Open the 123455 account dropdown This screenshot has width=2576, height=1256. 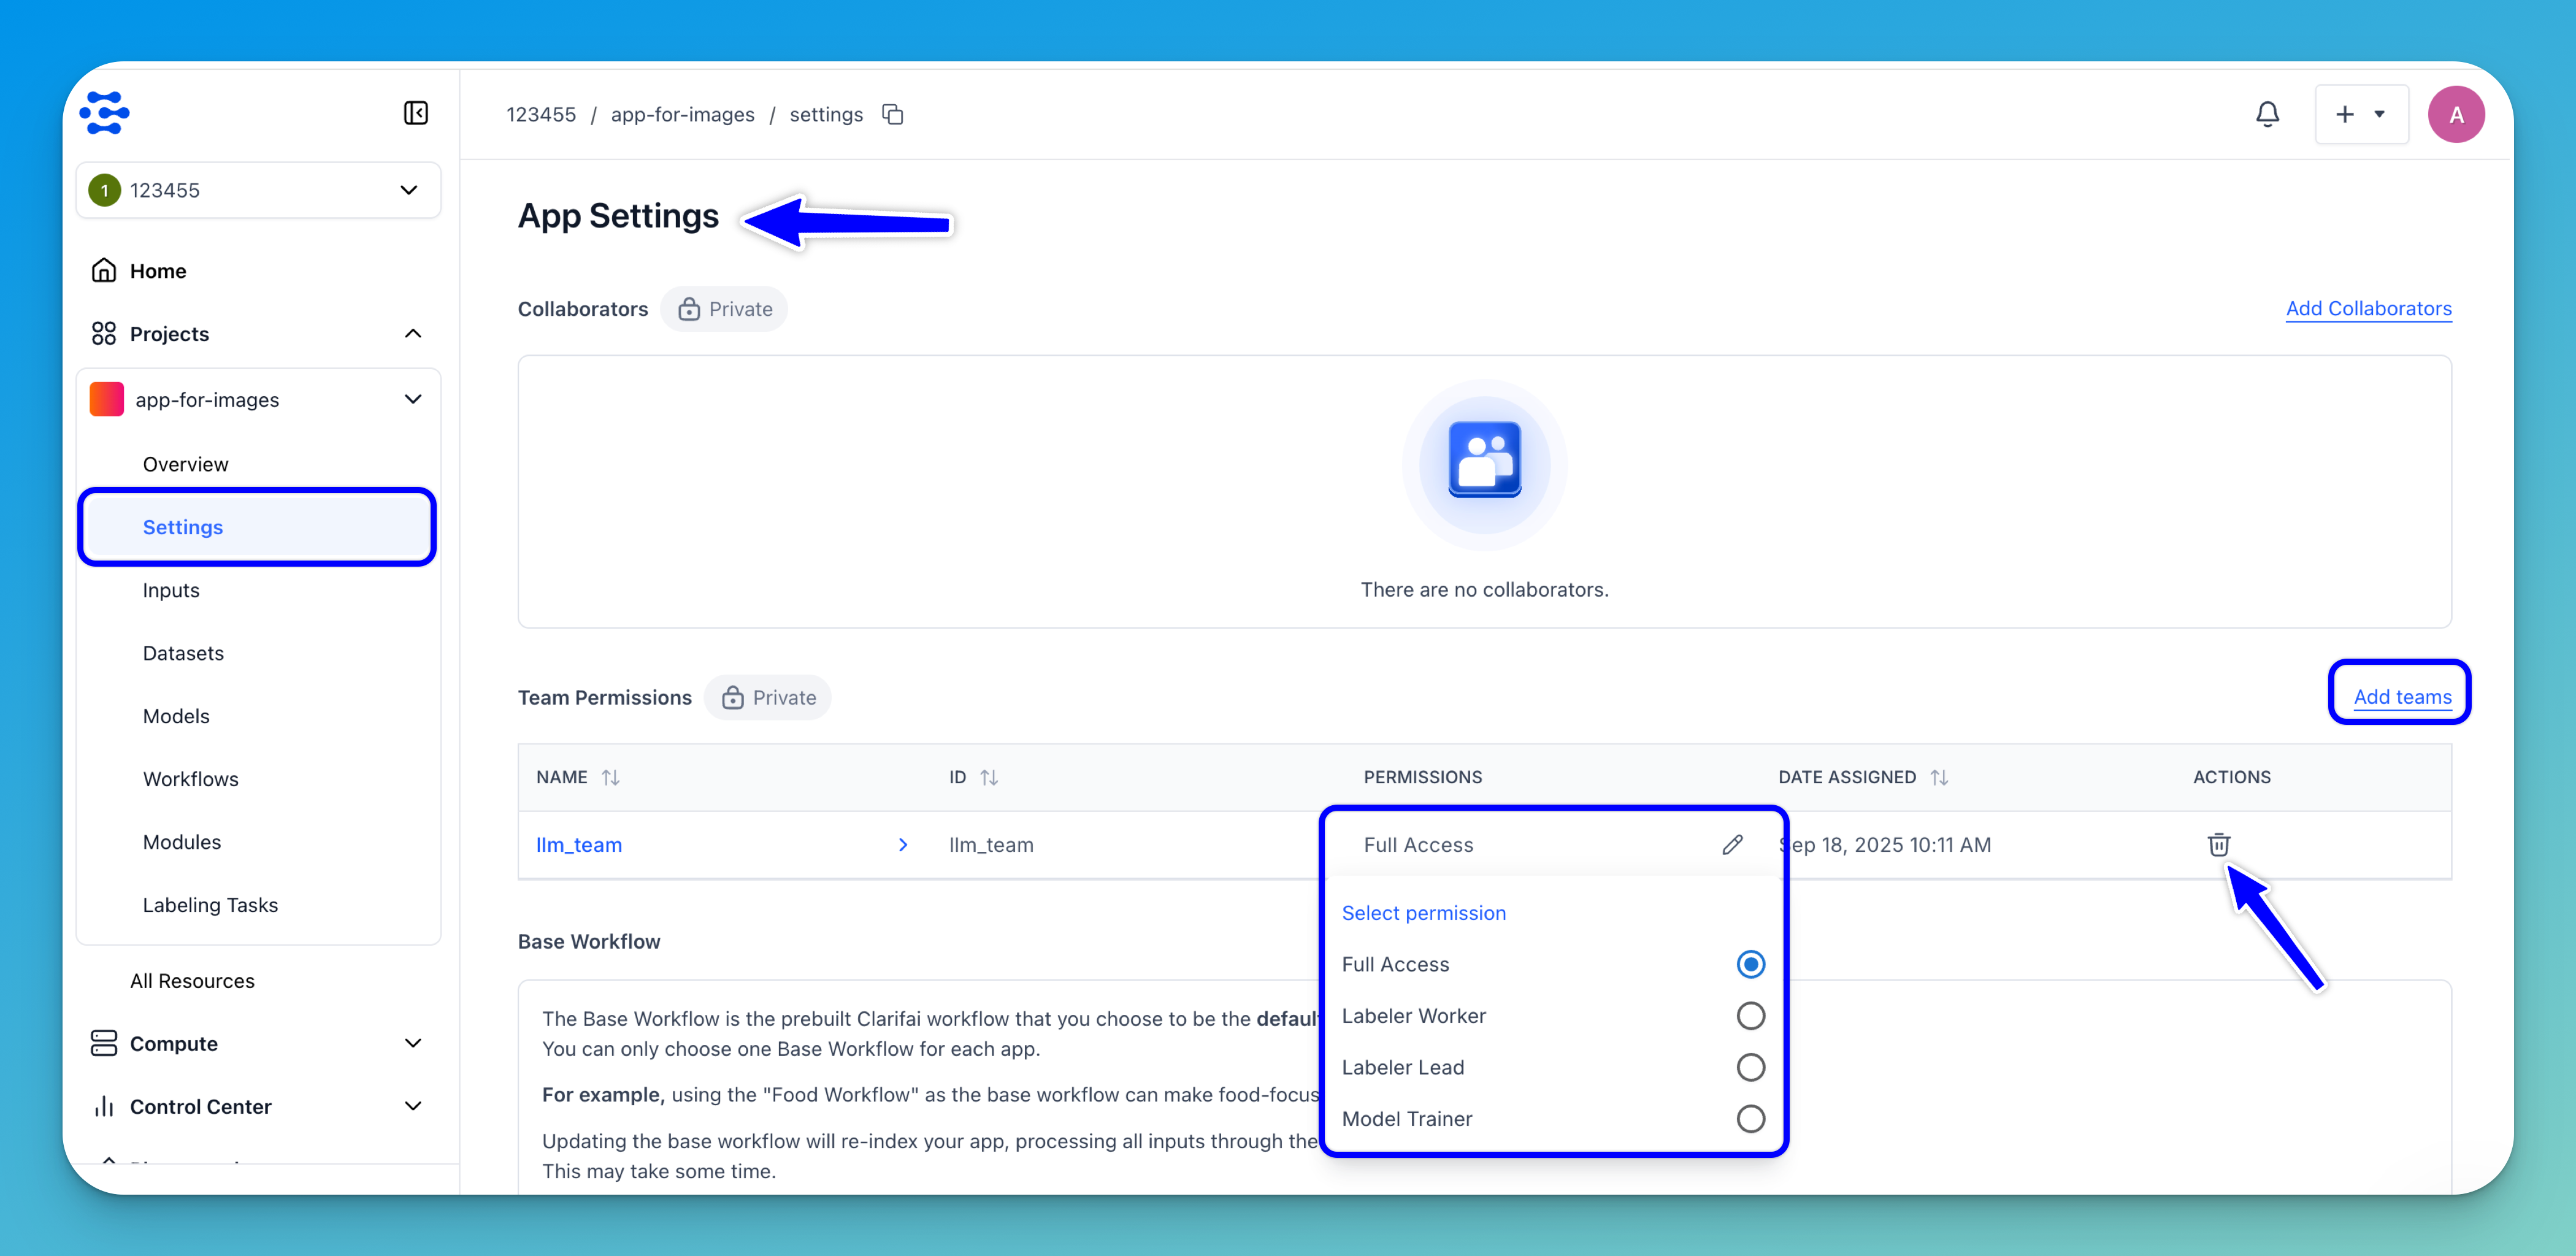pyautogui.click(x=258, y=190)
